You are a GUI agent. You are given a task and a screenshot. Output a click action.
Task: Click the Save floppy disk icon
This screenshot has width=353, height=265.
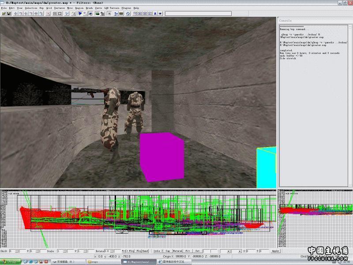(x=9, y=14)
